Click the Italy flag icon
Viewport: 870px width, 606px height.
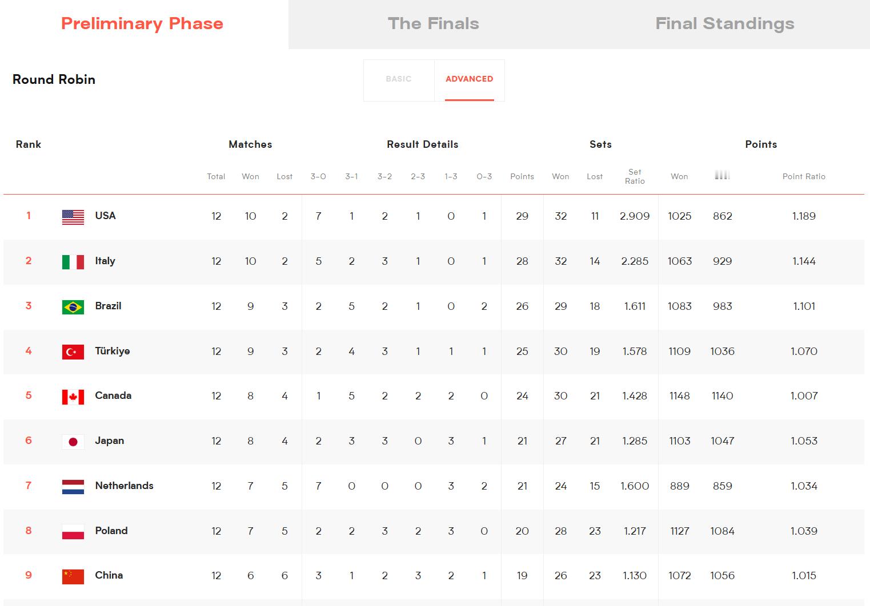(x=73, y=262)
